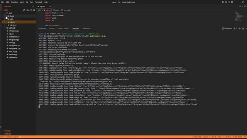Open dp.spec in the file tree

coord(13,25)
